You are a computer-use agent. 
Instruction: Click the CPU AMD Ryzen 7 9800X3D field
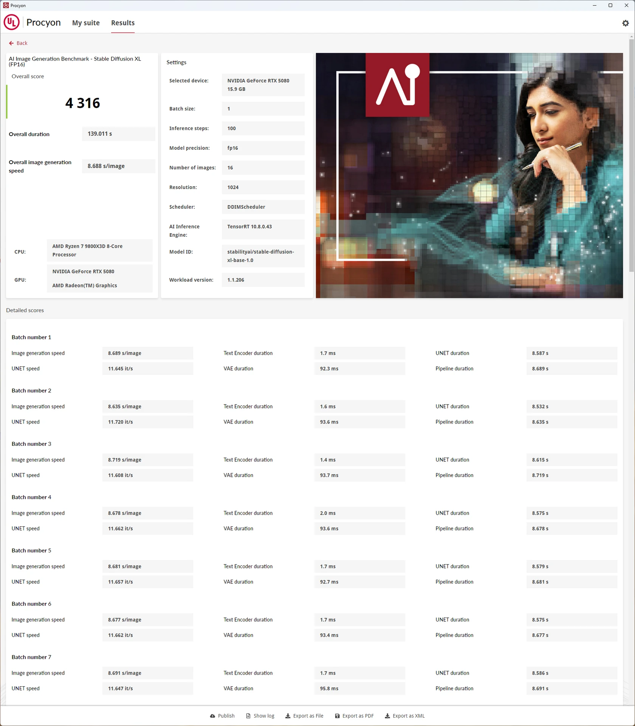click(x=99, y=250)
